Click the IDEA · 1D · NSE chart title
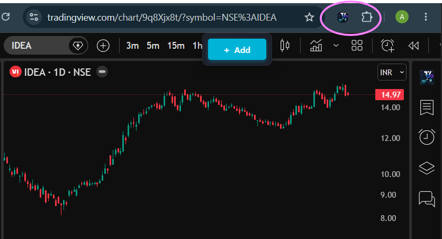 [x=58, y=72]
